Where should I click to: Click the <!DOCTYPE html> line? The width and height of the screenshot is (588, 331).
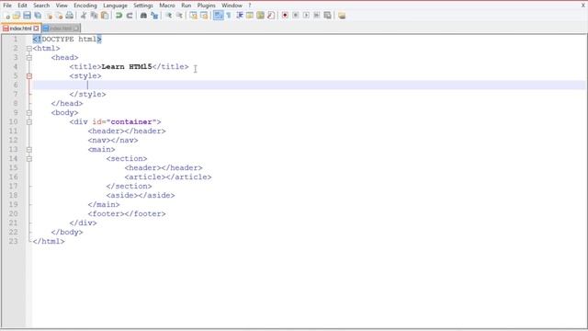tap(67, 39)
